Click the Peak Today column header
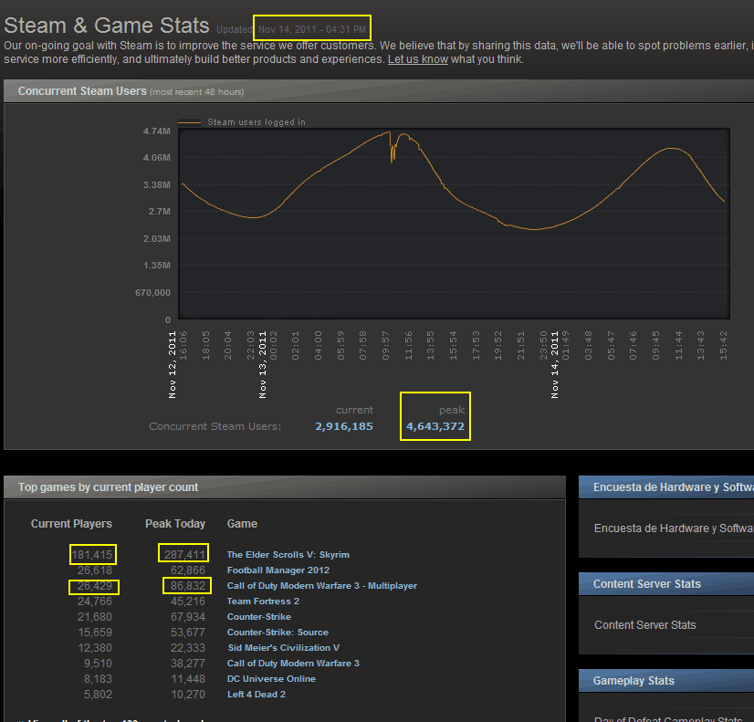 pos(175,524)
